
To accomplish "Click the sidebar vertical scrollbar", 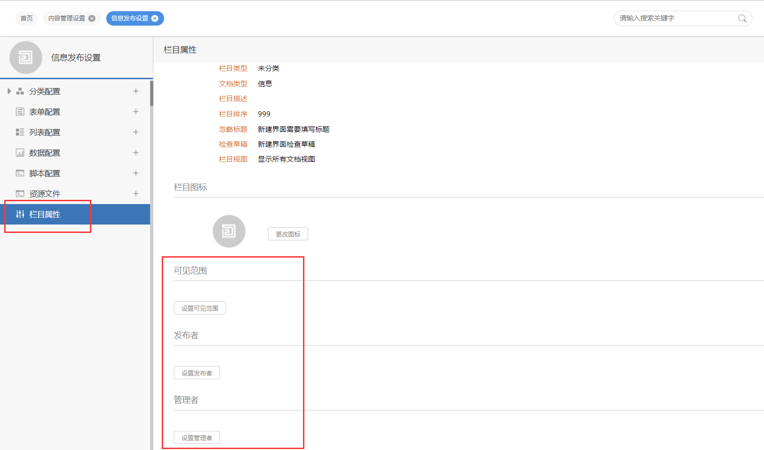I will pyautogui.click(x=151, y=94).
